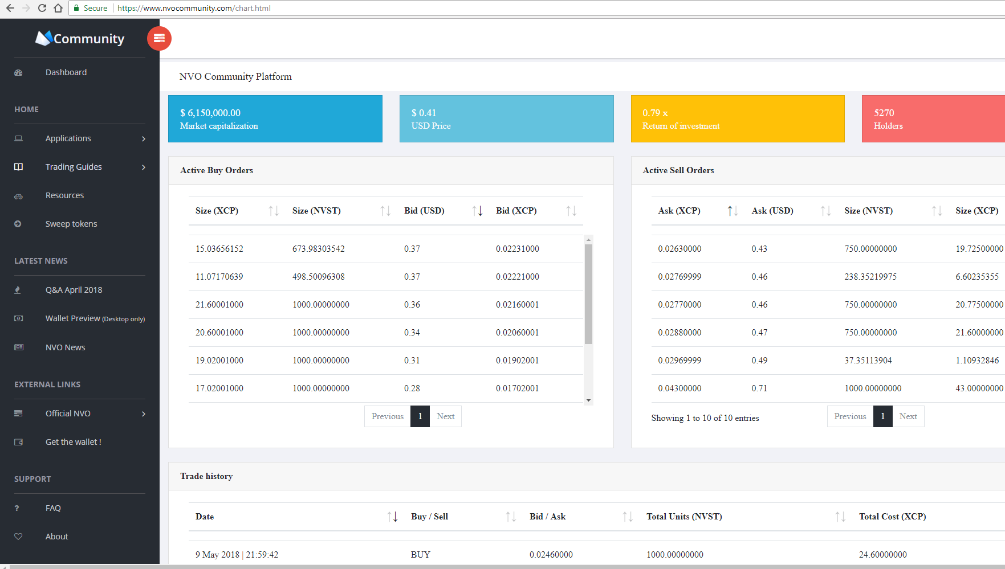Click the buy orders scrollbar up arrow
The height and width of the screenshot is (569, 1005).
click(588, 240)
